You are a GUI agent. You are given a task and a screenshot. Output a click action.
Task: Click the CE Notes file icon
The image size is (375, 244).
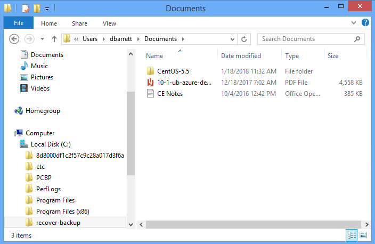click(150, 94)
